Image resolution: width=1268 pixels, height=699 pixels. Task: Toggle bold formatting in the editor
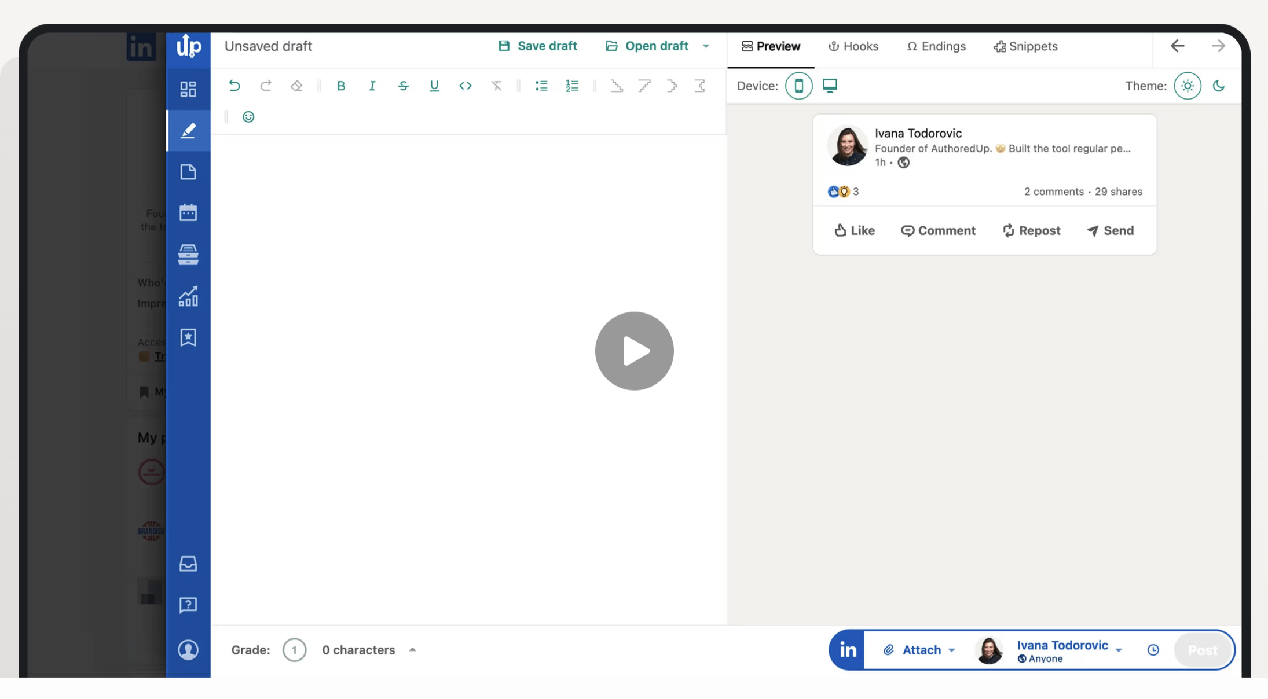[341, 86]
